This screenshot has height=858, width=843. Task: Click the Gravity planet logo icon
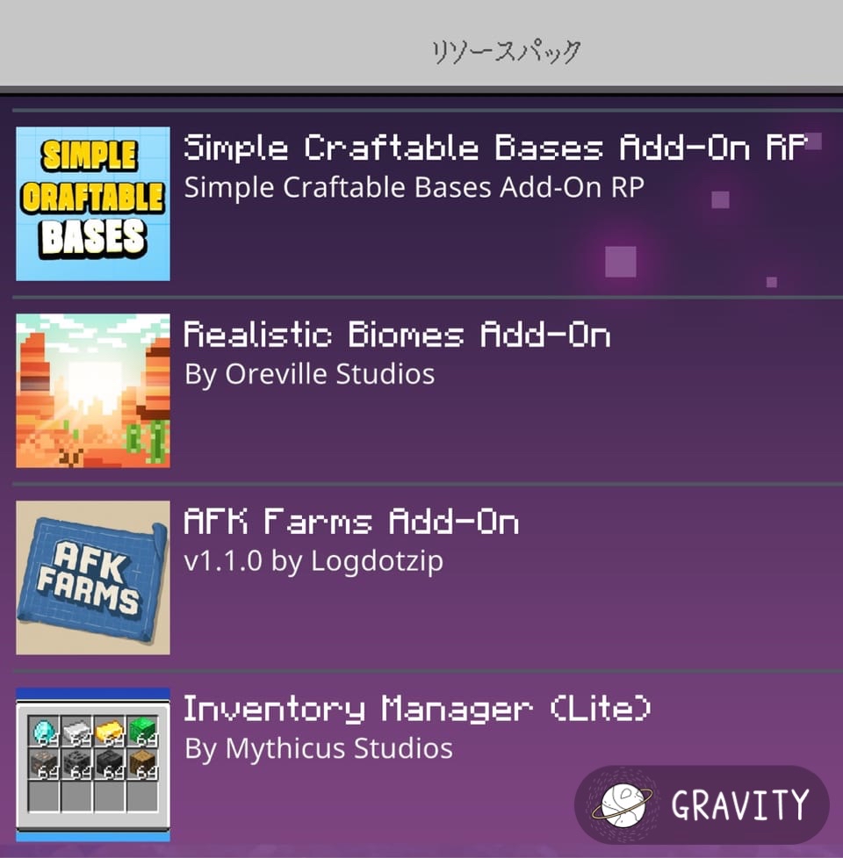tap(622, 805)
